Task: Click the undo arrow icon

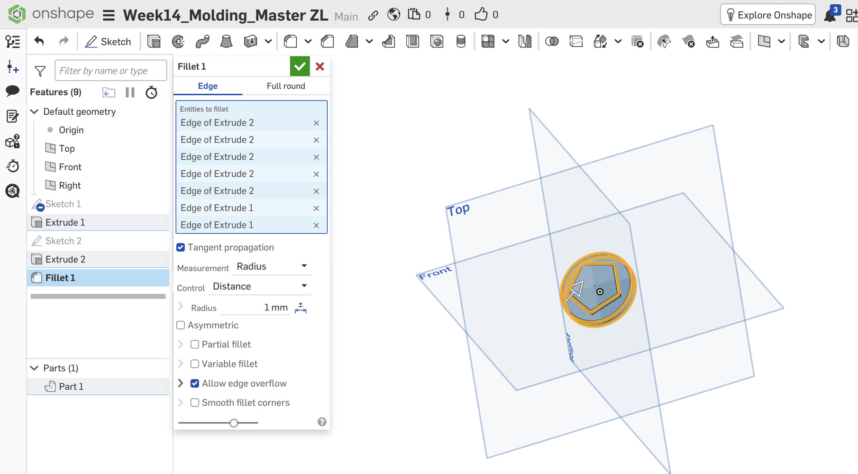Action: (39, 41)
